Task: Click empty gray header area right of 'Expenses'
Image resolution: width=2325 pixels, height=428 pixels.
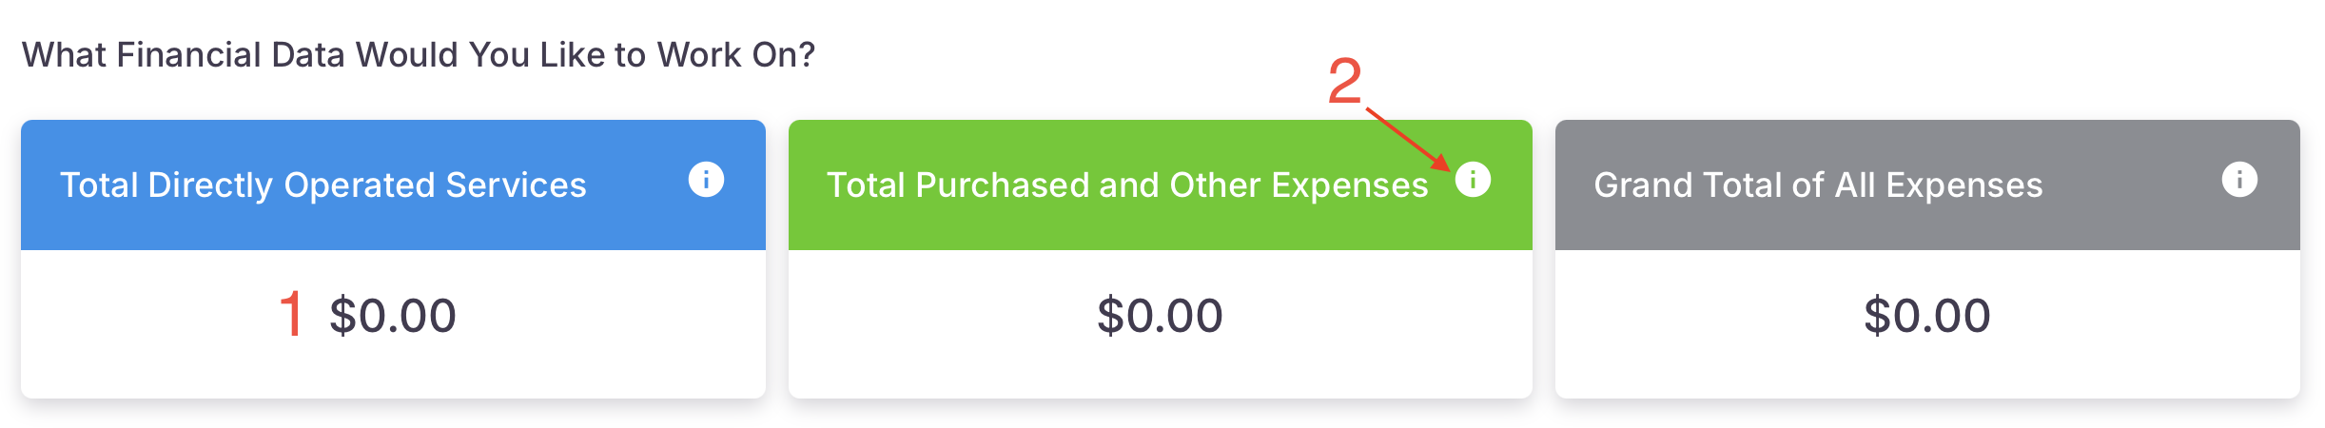Action: (2131, 185)
